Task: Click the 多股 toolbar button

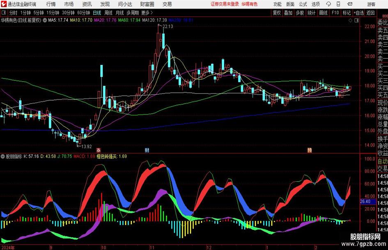Action: 300,13
